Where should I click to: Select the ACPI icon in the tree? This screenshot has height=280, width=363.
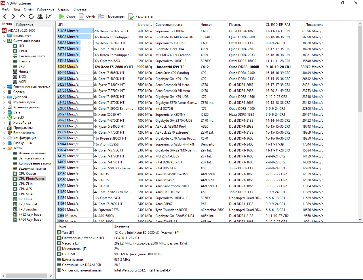tap(15, 82)
